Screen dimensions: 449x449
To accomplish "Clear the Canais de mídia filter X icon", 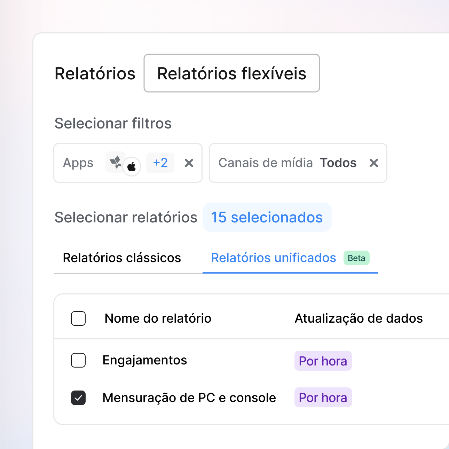I will pos(373,163).
